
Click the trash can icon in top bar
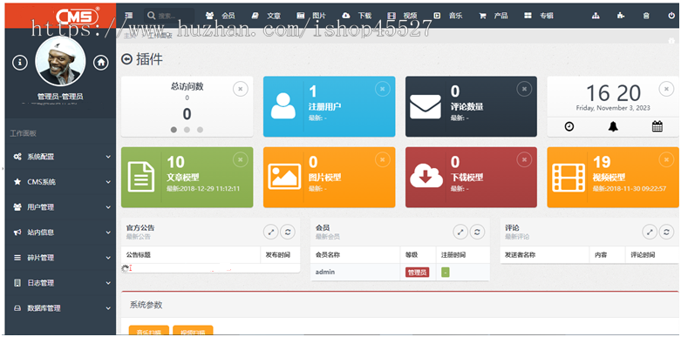[646, 16]
